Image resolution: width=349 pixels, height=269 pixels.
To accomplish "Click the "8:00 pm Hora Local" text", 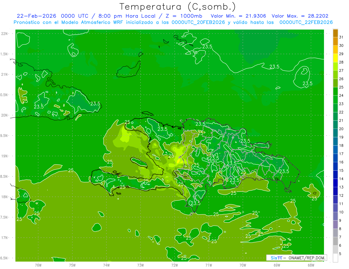I will coord(127,16).
